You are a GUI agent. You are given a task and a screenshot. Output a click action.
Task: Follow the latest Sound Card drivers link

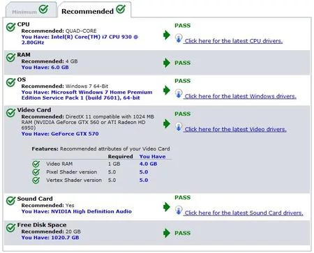pyautogui.click(x=244, y=213)
